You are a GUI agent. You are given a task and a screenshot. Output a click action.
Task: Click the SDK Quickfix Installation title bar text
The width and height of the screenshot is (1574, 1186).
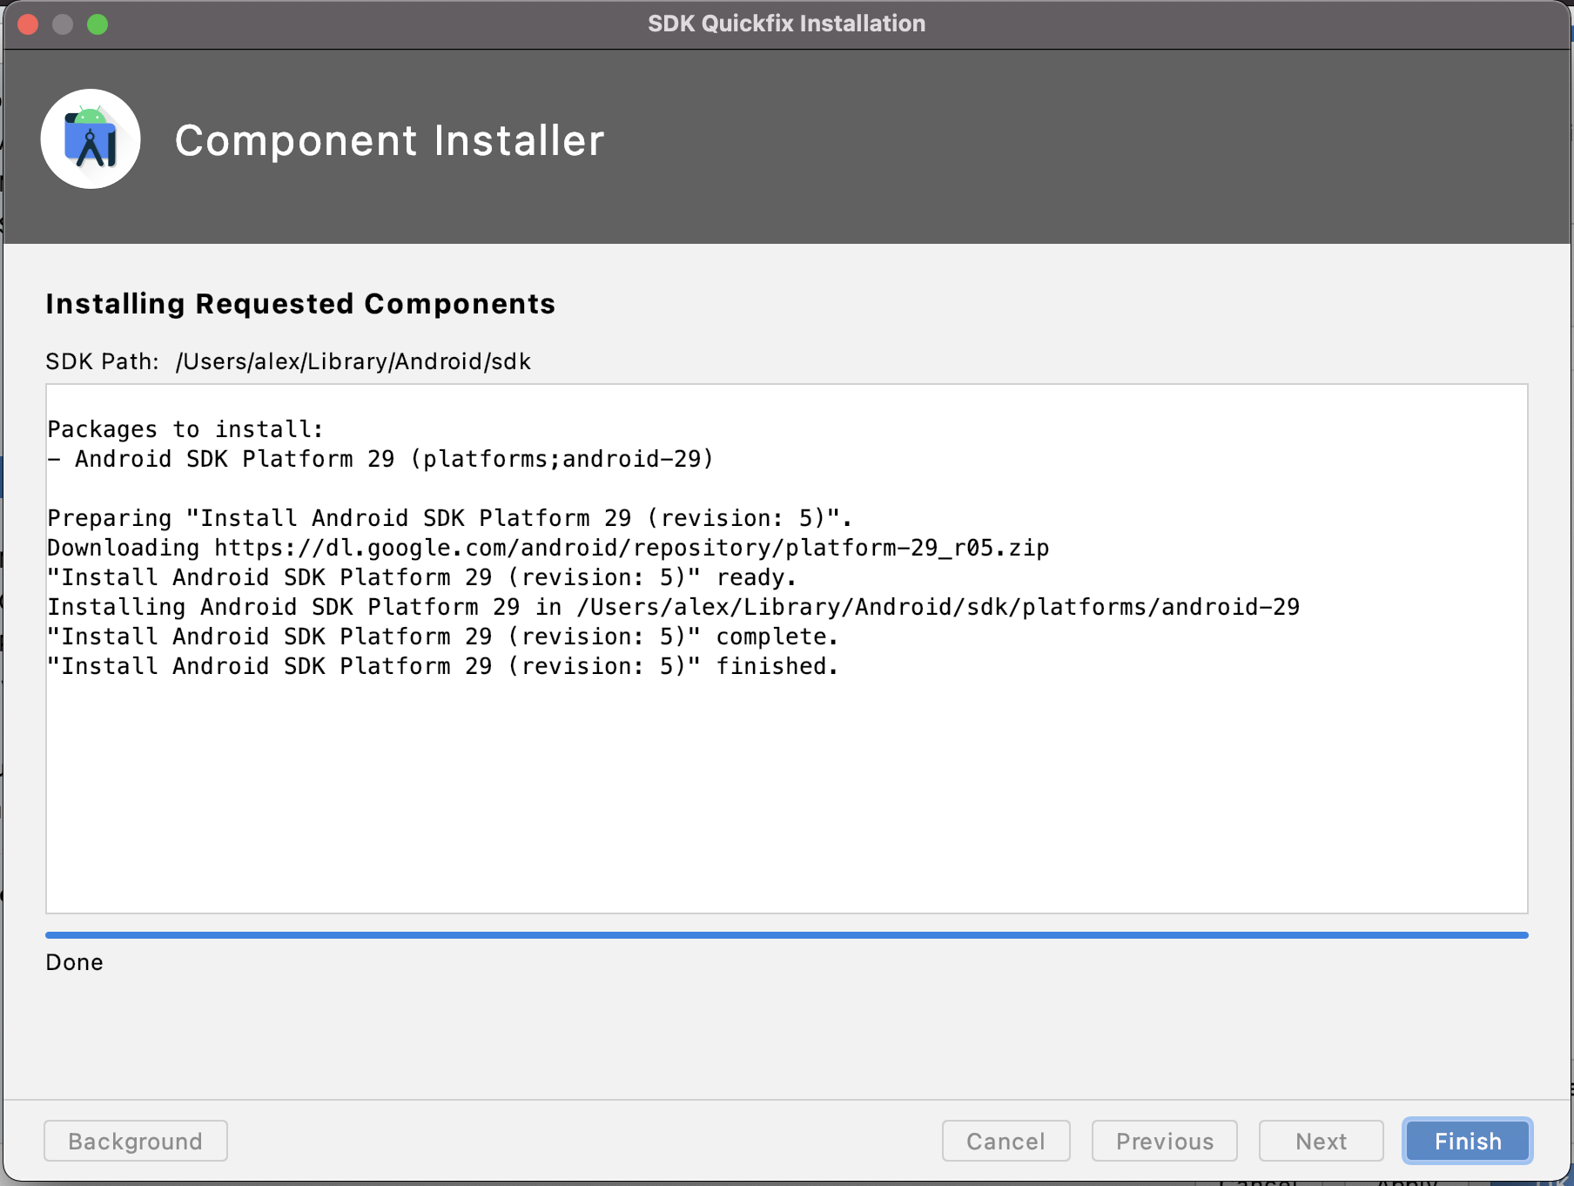[x=786, y=24]
